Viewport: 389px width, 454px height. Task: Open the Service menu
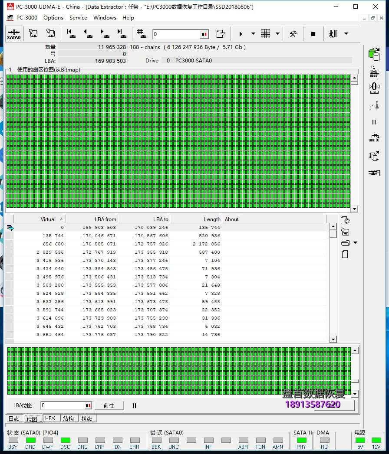(78, 18)
